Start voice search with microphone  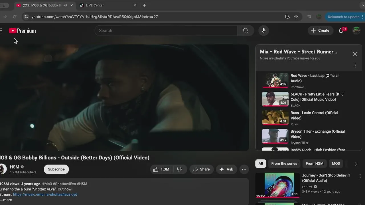click(x=264, y=30)
